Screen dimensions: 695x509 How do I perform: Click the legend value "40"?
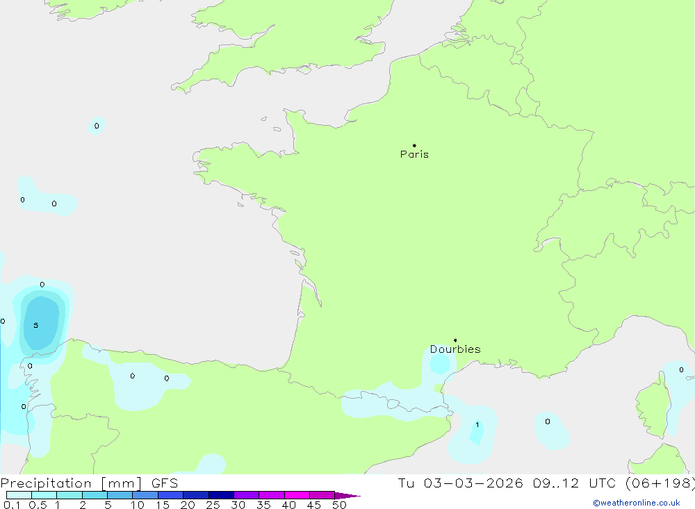(x=288, y=505)
